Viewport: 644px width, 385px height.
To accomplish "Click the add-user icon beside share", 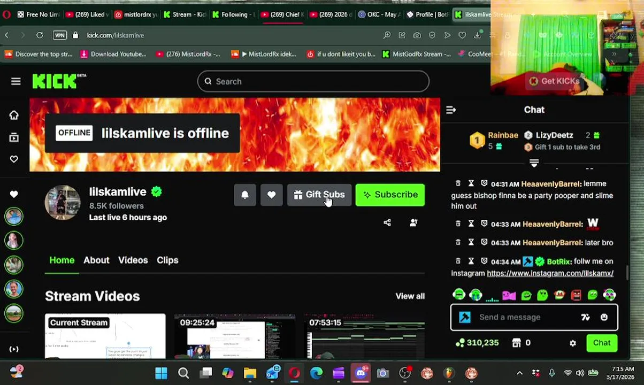I will 413,222.
